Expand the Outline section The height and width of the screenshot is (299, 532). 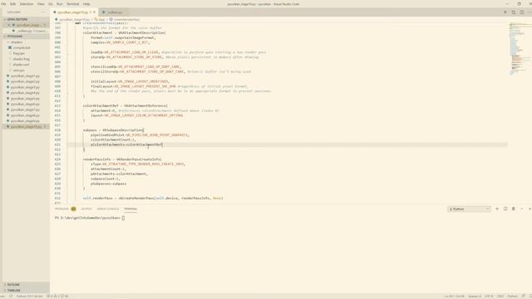tap(26, 284)
